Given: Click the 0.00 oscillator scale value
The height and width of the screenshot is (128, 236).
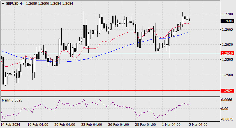Looking at the screenshot, I should (x=225, y=109).
